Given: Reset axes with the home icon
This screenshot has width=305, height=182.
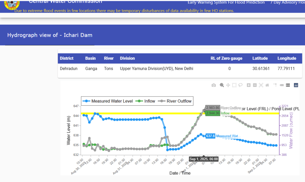Looking at the screenshot, I should (267, 85).
